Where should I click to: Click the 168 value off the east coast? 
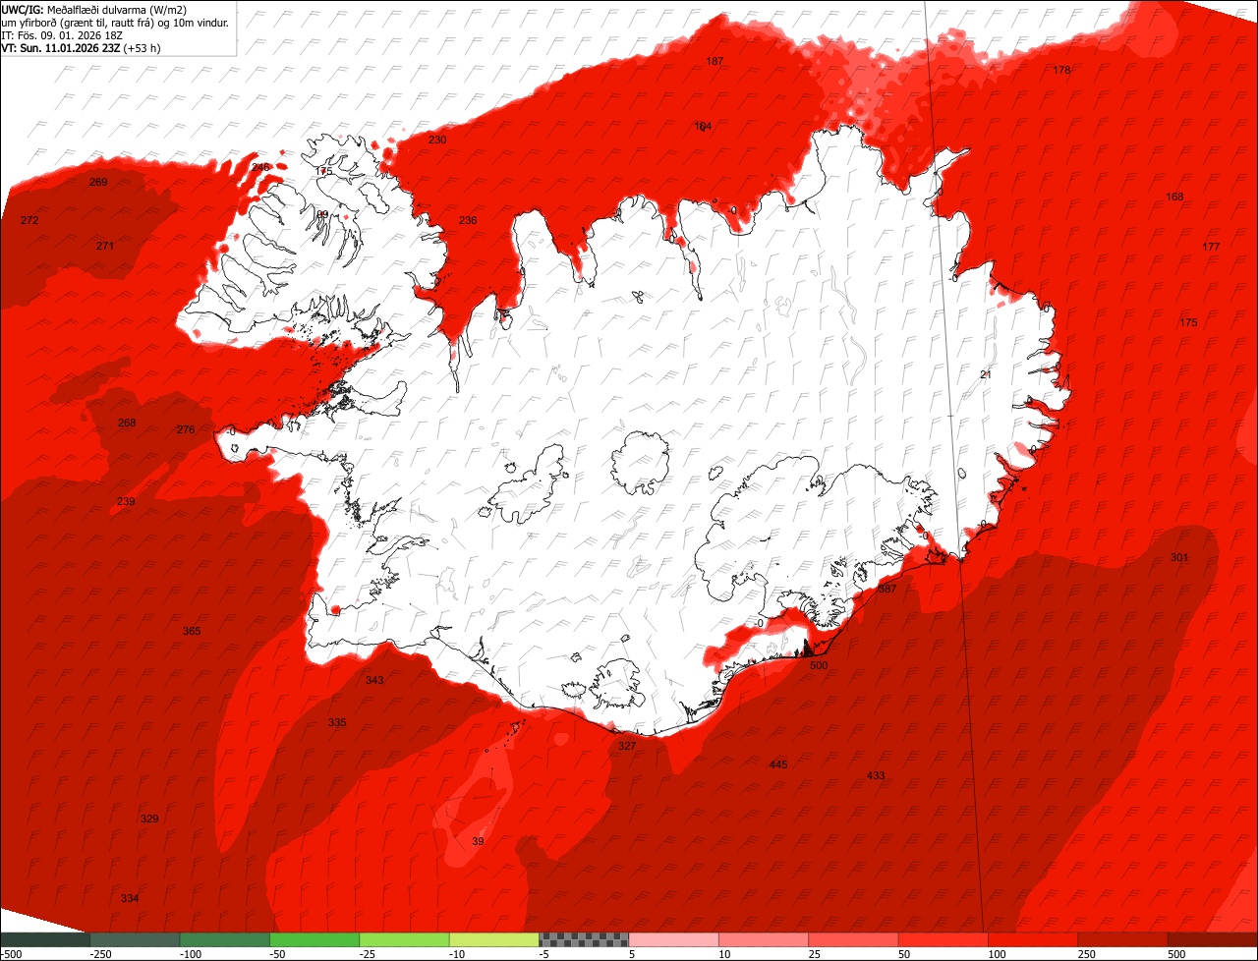[x=1174, y=197]
